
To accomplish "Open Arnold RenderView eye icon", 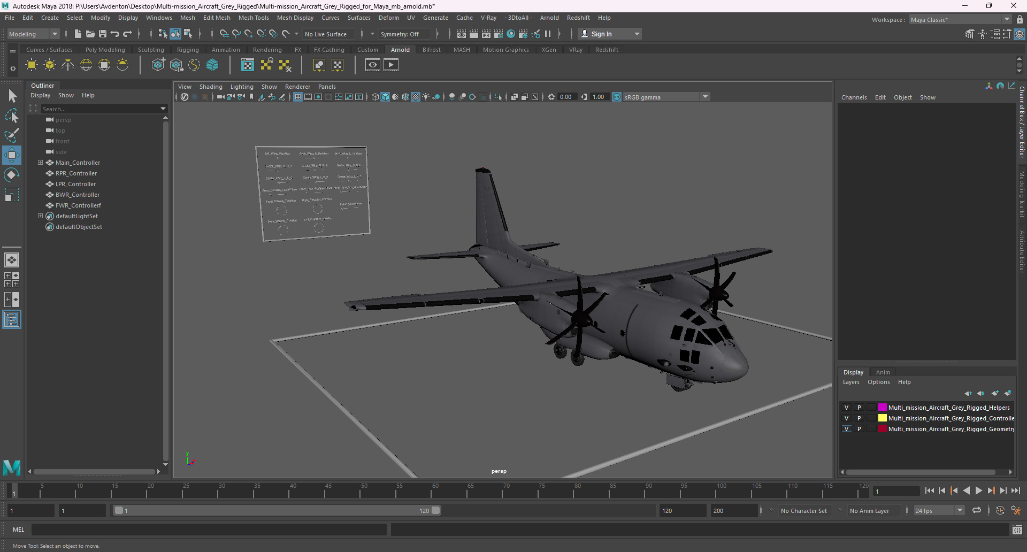I will [x=373, y=65].
